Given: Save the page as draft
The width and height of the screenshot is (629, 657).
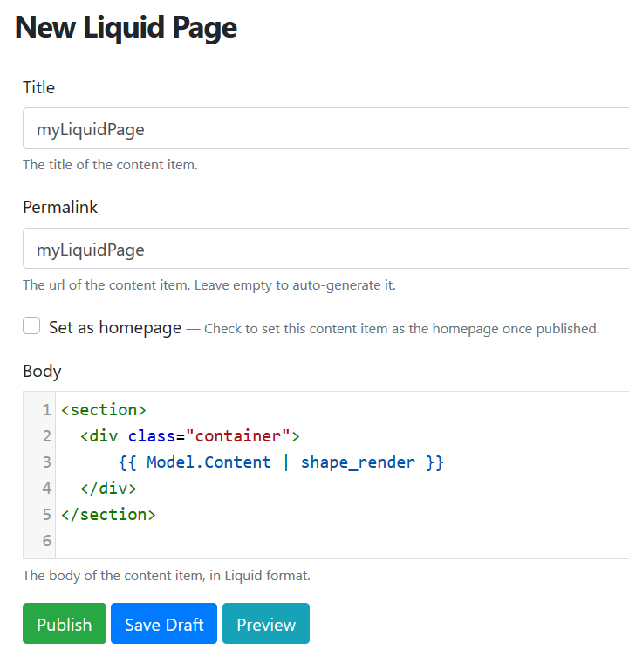Looking at the screenshot, I should coord(164,623).
